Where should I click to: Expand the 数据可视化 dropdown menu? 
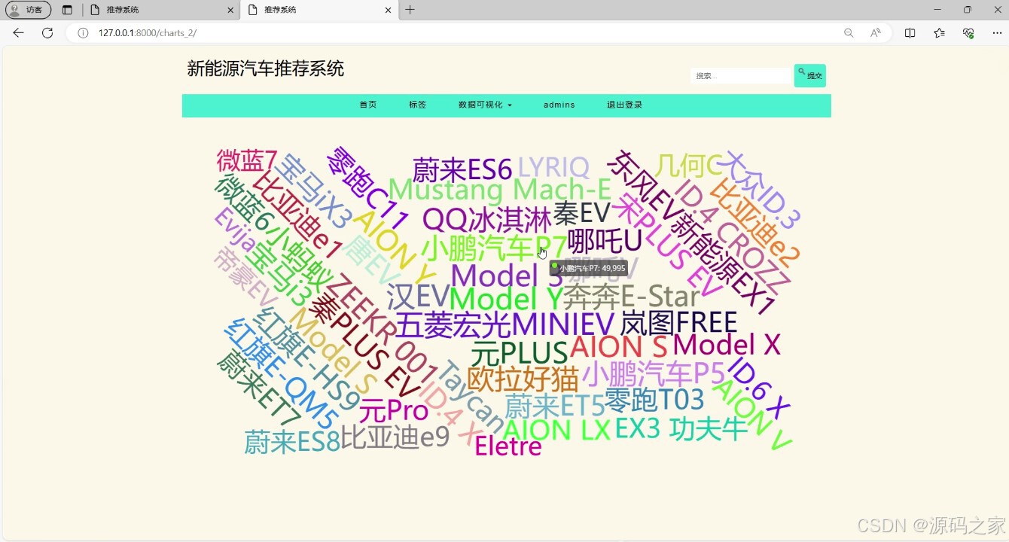[x=484, y=105]
